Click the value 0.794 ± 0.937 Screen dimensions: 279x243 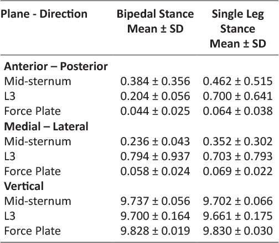click(155, 156)
